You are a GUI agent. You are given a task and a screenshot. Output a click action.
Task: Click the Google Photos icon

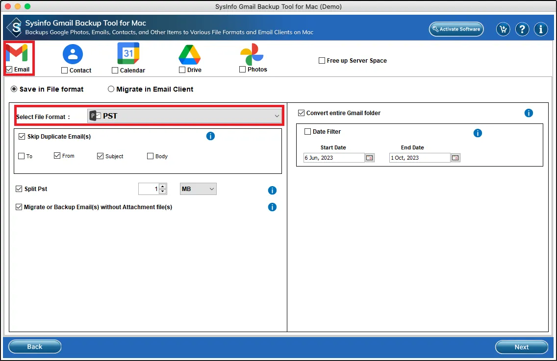click(252, 54)
